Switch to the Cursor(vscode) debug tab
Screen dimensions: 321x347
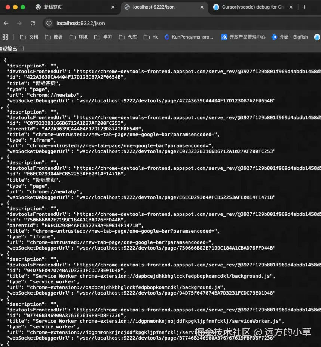pyautogui.click(x=253, y=7)
